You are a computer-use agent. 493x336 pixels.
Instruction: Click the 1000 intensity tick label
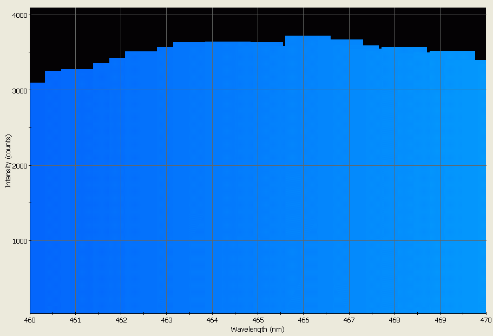19,241
